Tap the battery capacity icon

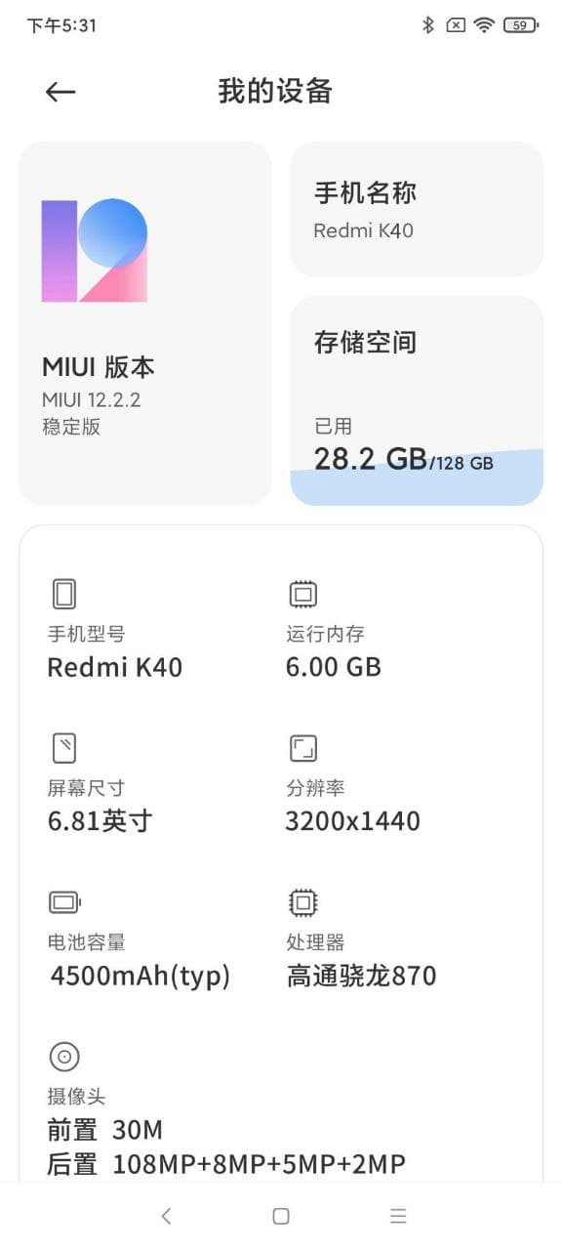pyautogui.click(x=65, y=902)
